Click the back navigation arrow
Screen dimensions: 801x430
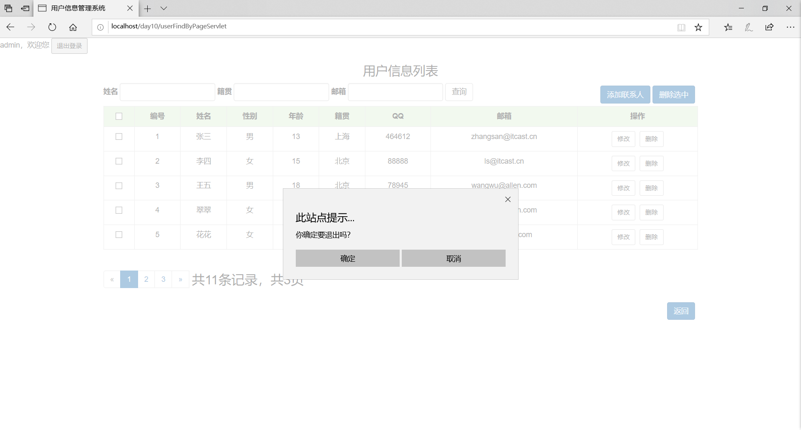tap(10, 27)
